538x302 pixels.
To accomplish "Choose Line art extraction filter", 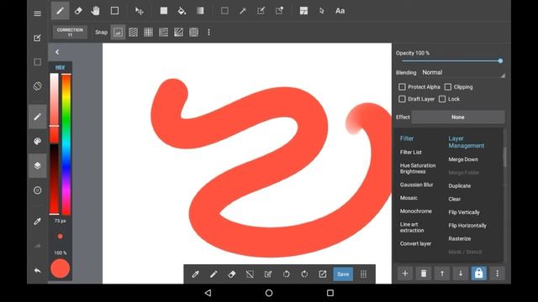I will 412,227.
